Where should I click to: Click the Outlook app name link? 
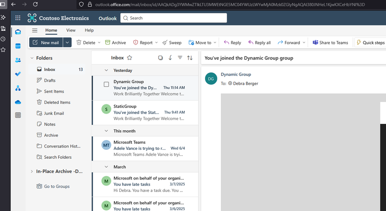coord(108,18)
